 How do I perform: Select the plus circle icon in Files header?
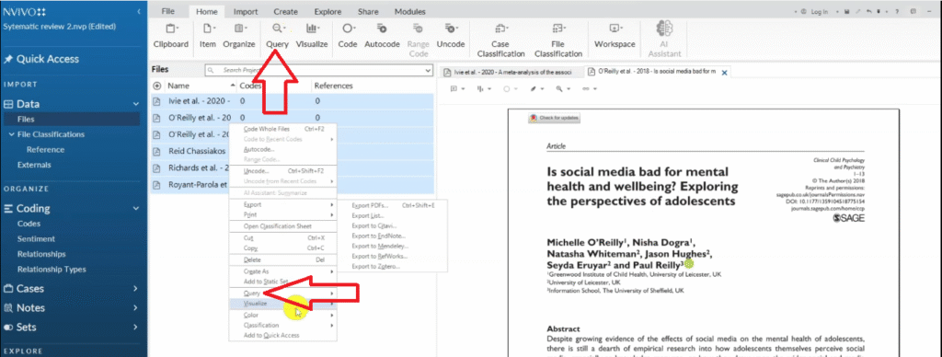(157, 86)
